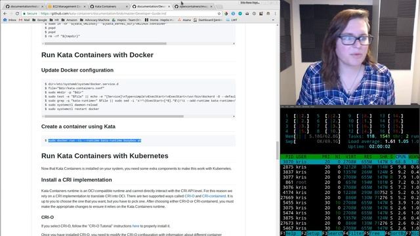Open the Asana bookmark
Screen dimensions: 420x236
click(184, 20)
